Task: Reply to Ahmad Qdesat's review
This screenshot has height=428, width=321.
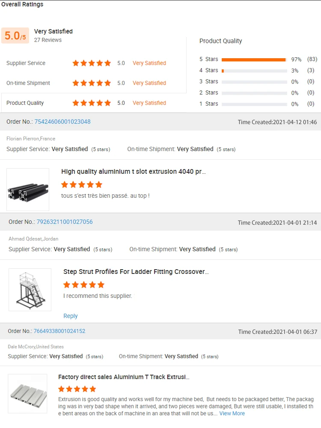Action: pos(71,316)
